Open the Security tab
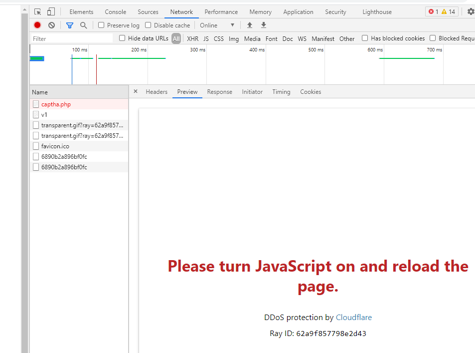This screenshot has height=353, width=475. tap(335, 12)
